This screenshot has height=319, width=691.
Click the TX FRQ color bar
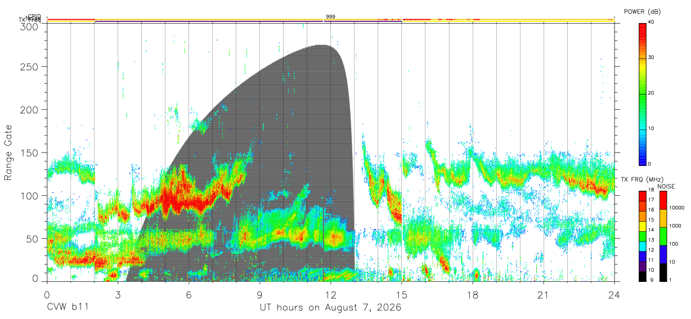pos(643,236)
